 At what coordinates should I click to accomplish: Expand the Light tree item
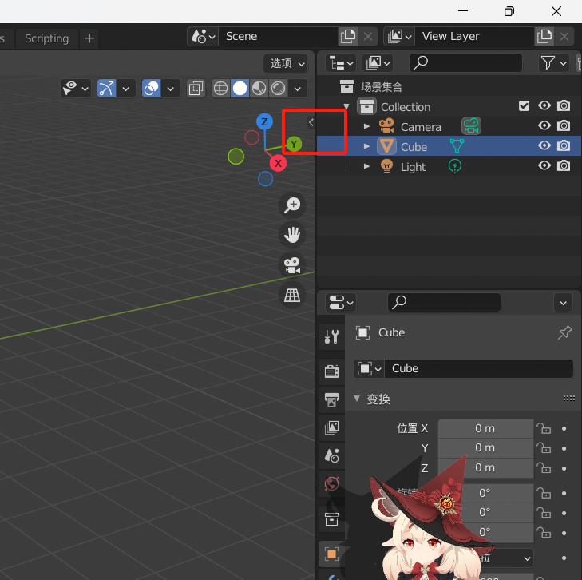pos(366,166)
